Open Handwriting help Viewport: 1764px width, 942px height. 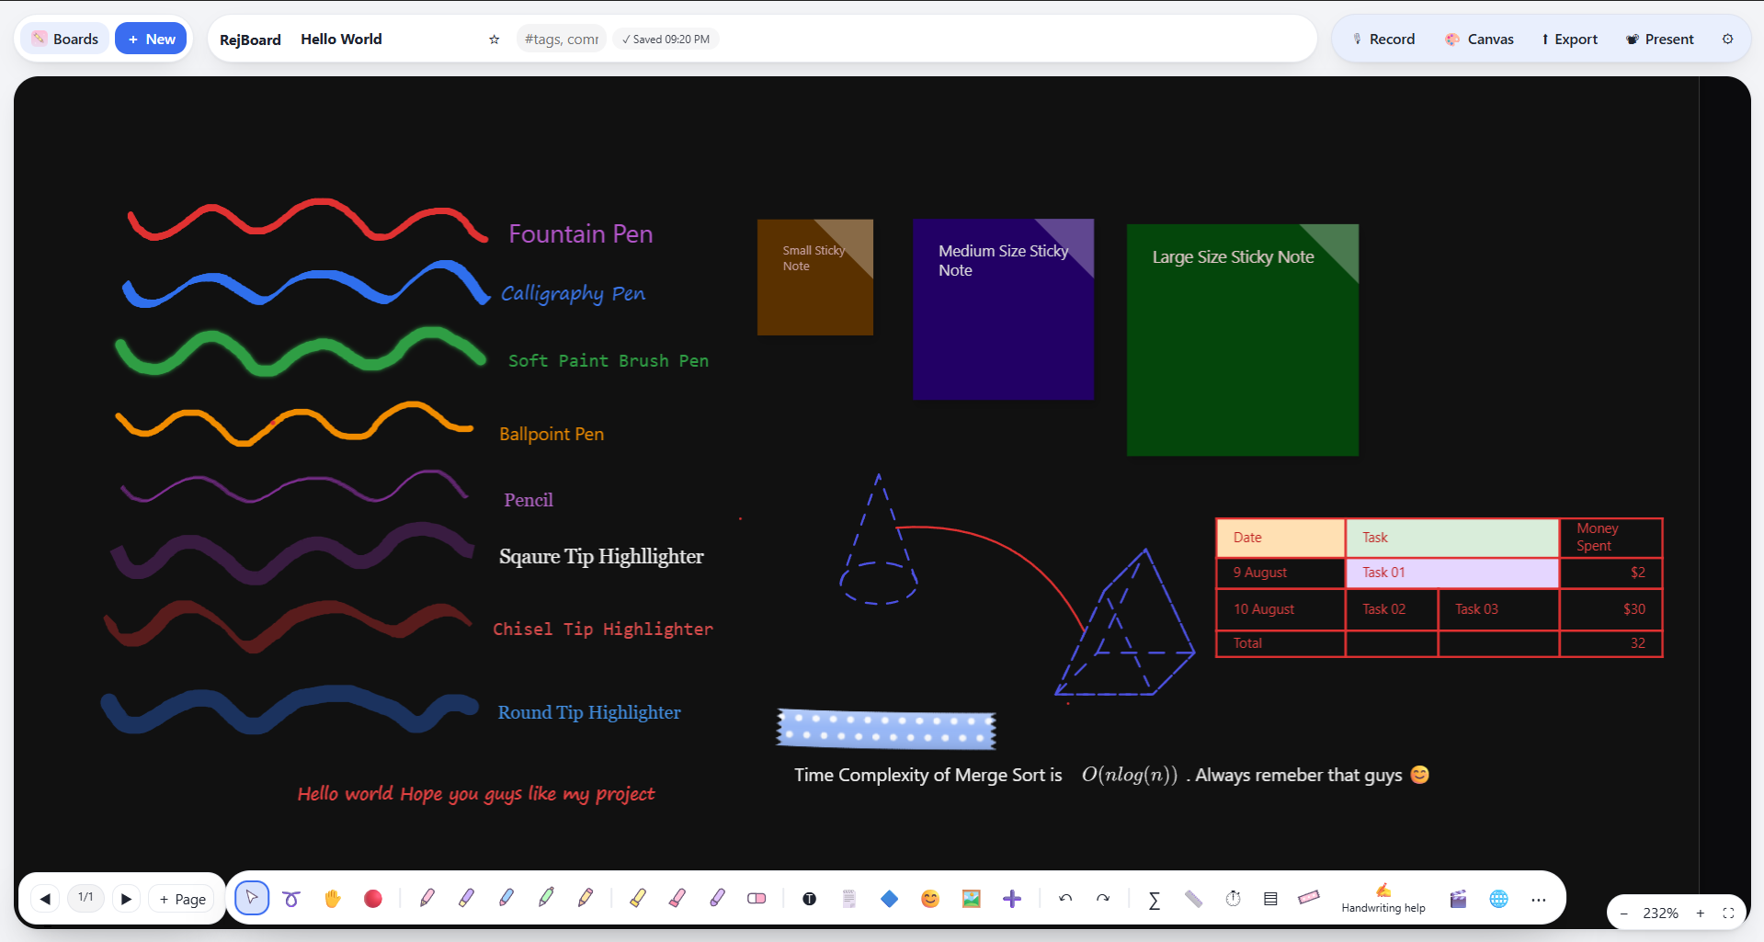(1383, 898)
